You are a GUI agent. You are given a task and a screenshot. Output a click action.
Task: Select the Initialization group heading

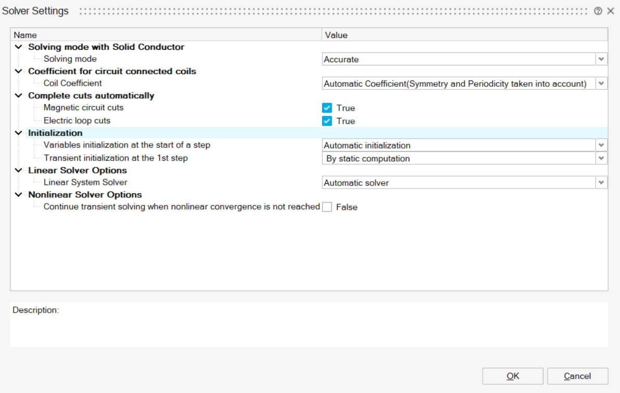click(x=55, y=133)
